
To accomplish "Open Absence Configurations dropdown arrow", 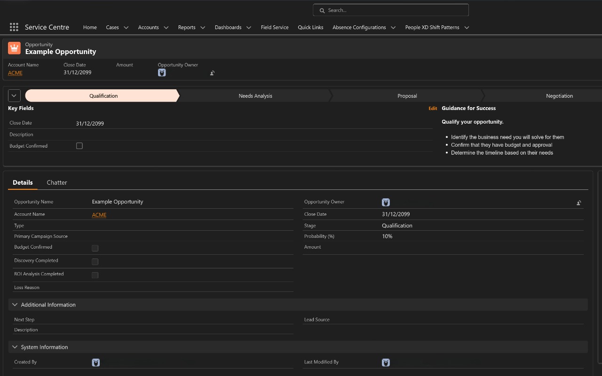I will pos(393,27).
